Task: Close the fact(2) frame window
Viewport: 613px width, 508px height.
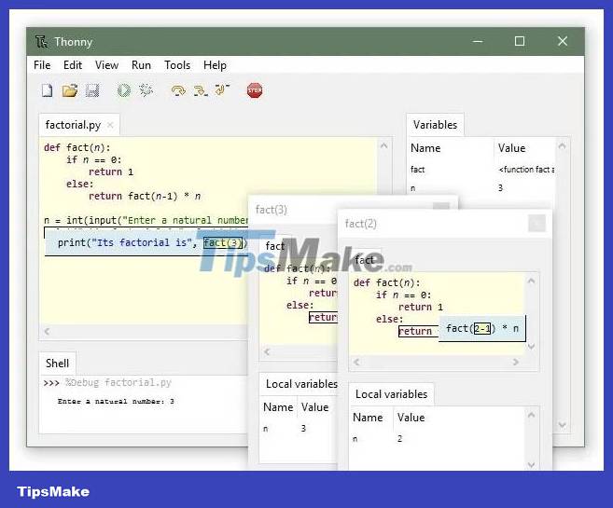Action: (536, 224)
